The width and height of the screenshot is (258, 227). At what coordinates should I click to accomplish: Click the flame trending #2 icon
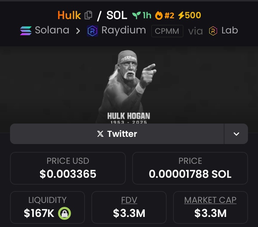[159, 15]
